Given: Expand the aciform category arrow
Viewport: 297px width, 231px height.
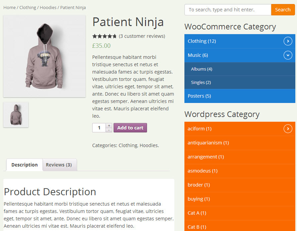Looking at the screenshot, I should pos(288,129).
